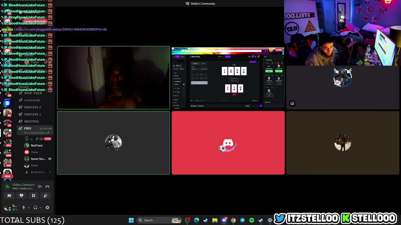The width and height of the screenshot is (401, 225).
Task: Open Google Chrome from the taskbar
Action: click(x=233, y=220)
